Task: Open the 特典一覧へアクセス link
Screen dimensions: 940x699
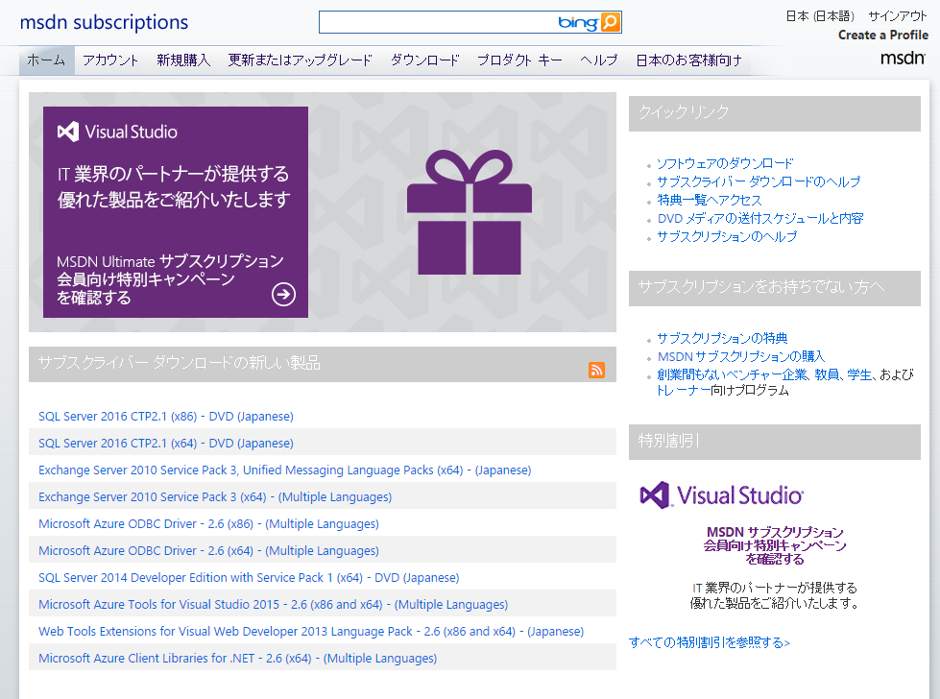Action: [x=710, y=201]
